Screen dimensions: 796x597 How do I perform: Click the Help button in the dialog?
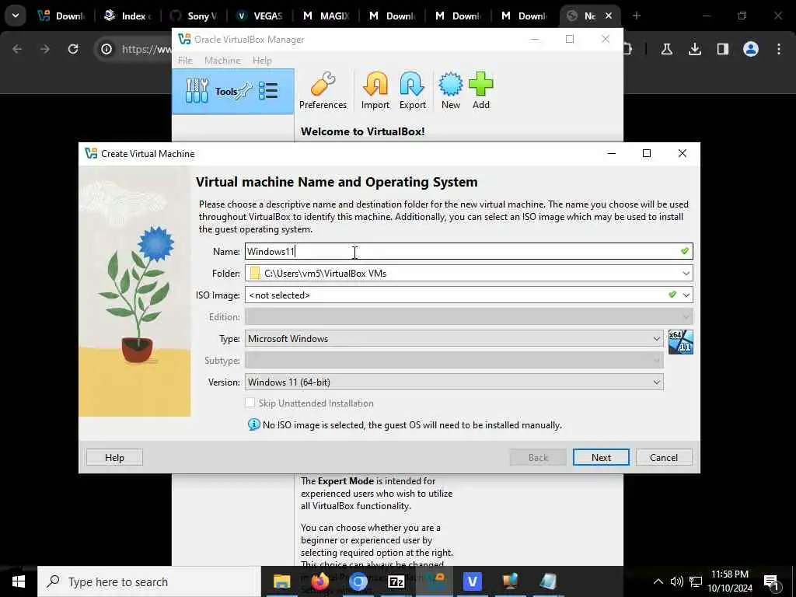click(x=114, y=457)
